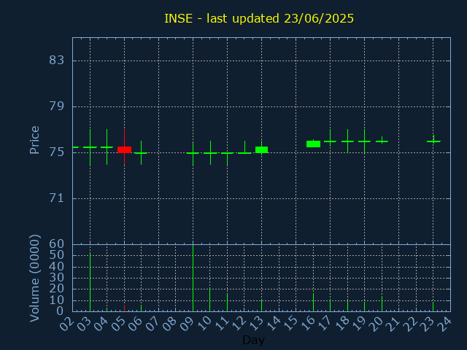Viewport: 467px width, 350px height.
Task: Click the Volume (0000) axis title
Action: (34, 278)
